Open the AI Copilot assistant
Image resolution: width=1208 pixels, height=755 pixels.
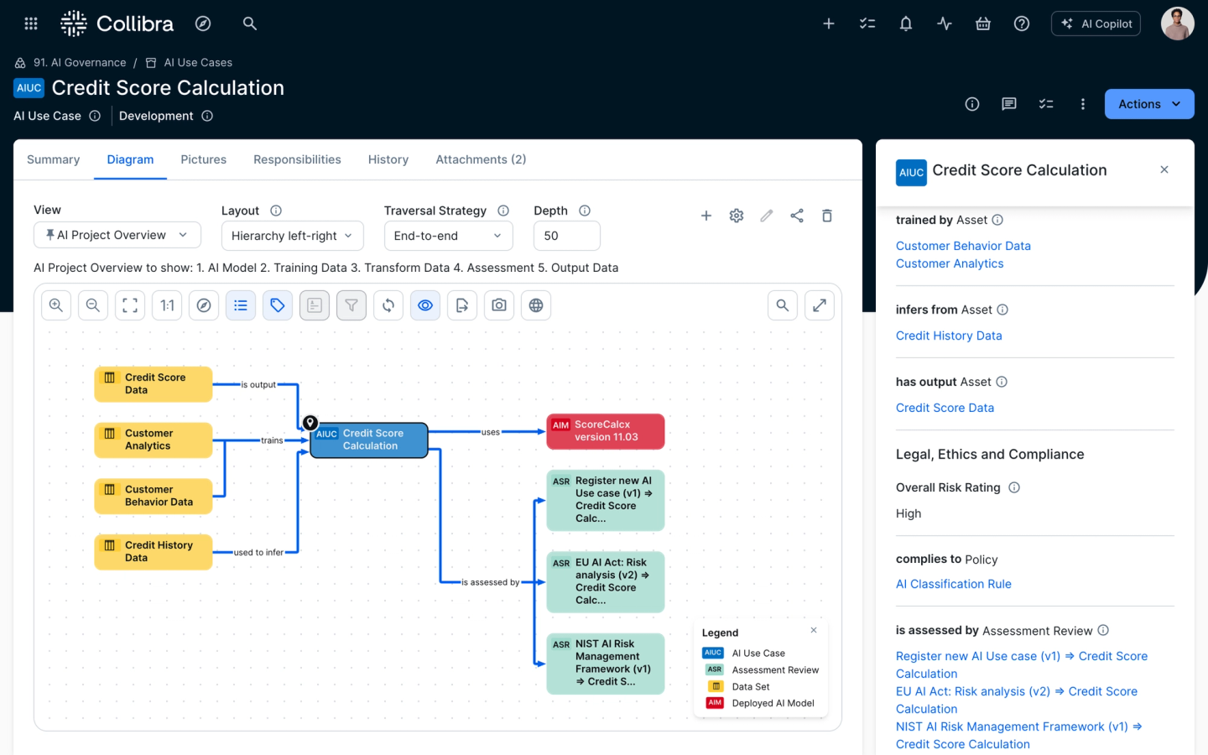(1096, 23)
